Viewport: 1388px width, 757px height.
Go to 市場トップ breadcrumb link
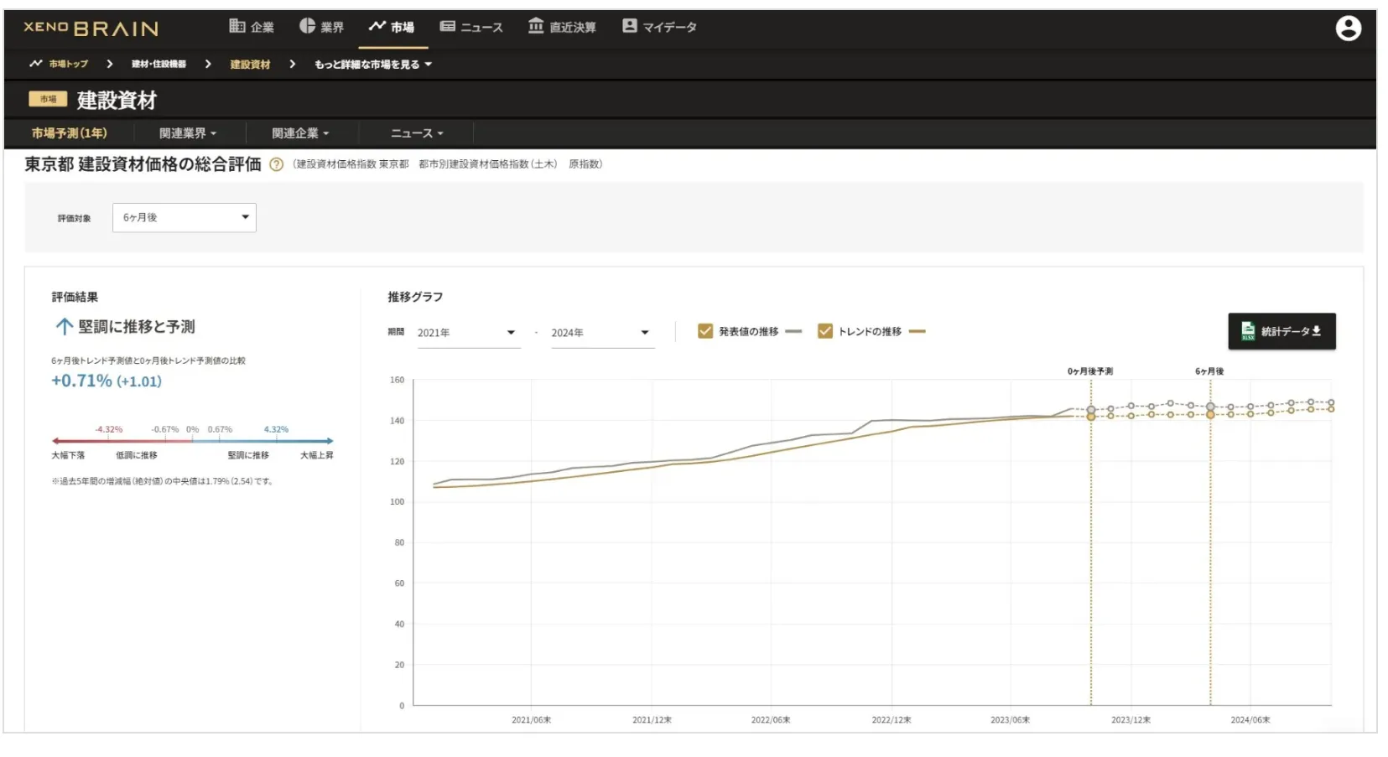click(x=68, y=65)
